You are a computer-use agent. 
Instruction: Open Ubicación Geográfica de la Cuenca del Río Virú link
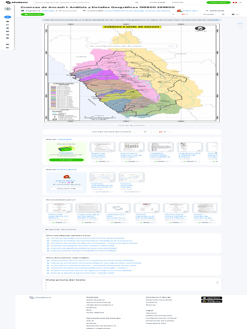coord(87,238)
